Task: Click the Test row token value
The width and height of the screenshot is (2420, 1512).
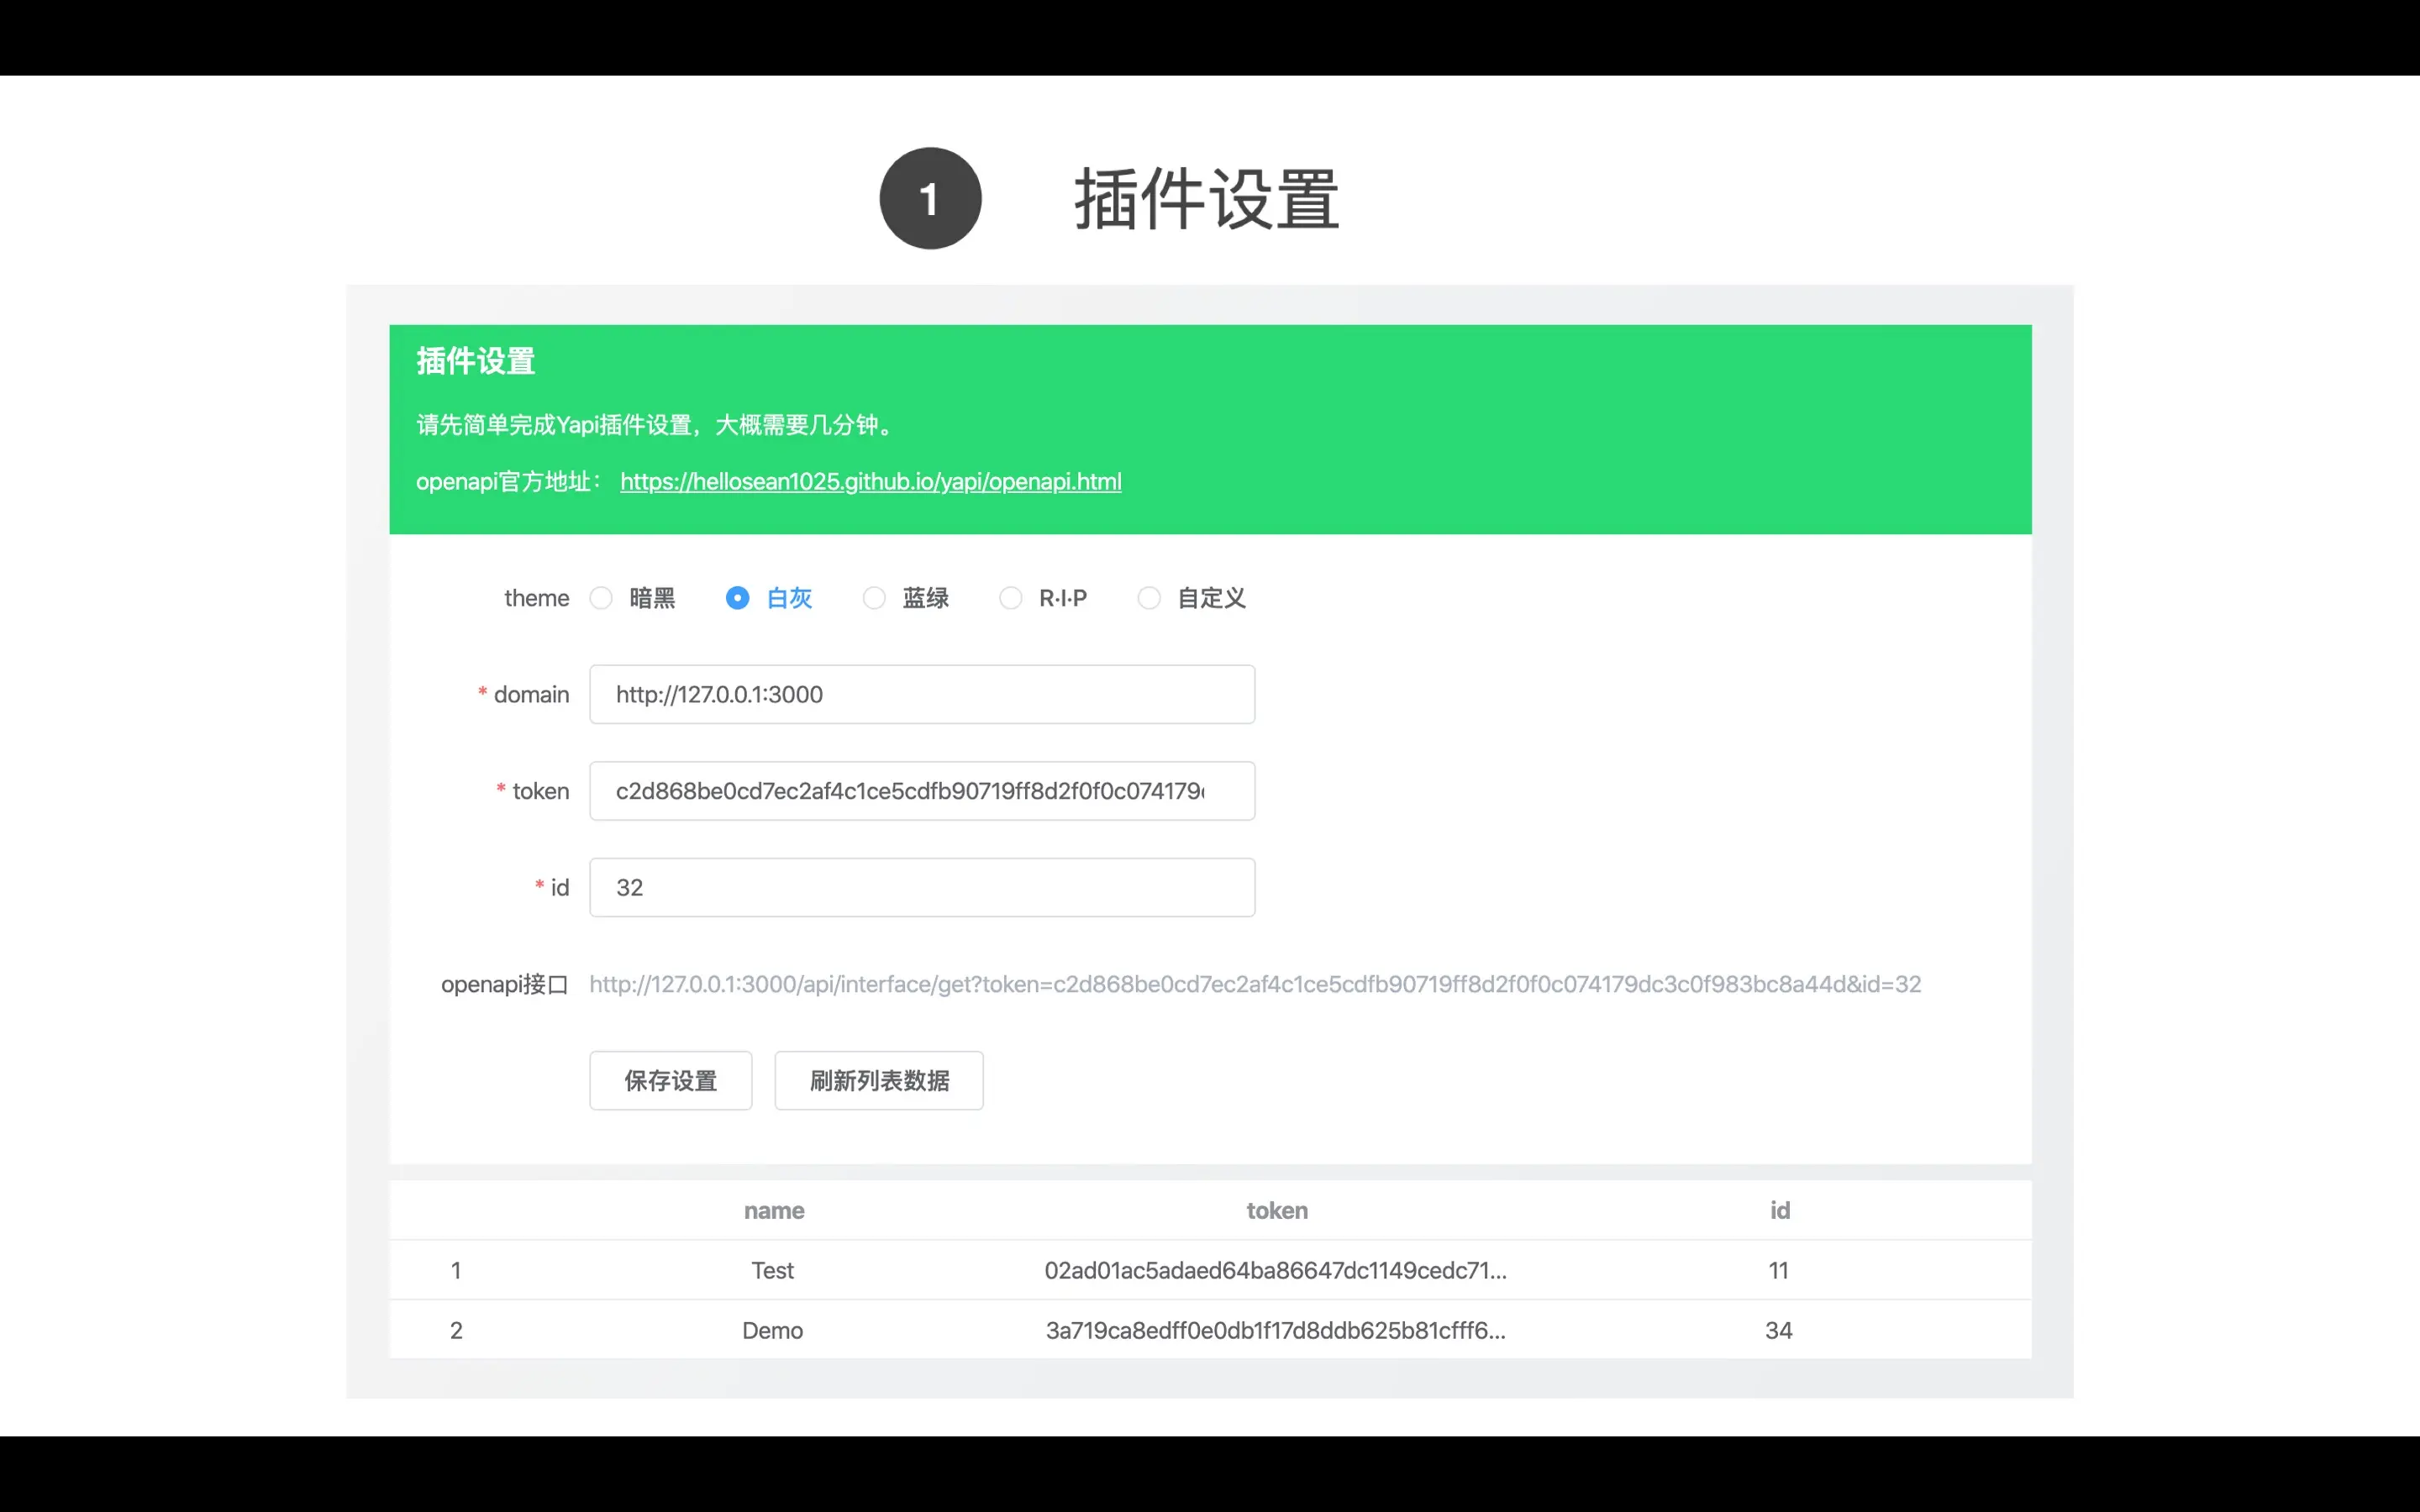Action: click(x=1275, y=1270)
